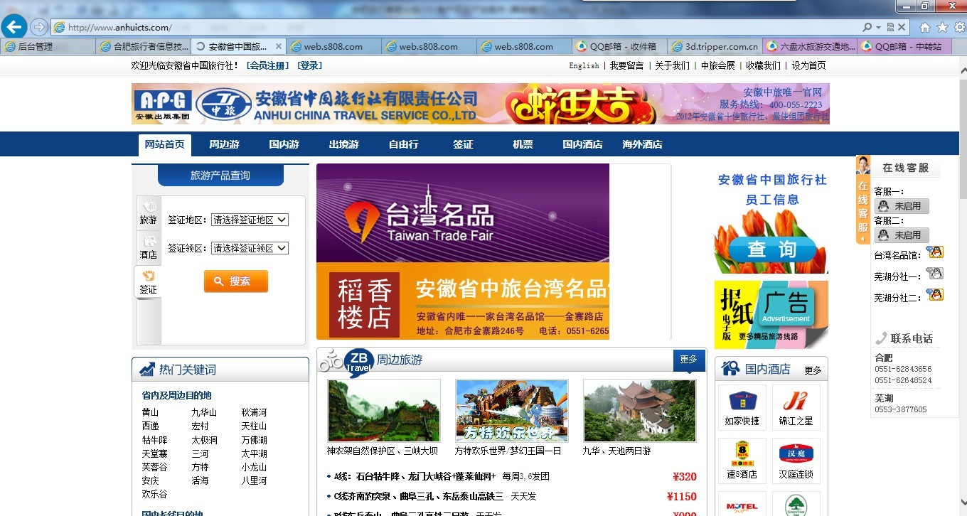The height and width of the screenshot is (516, 967).
Task: Switch to the 酒店 search side tab
Action: coord(148,247)
